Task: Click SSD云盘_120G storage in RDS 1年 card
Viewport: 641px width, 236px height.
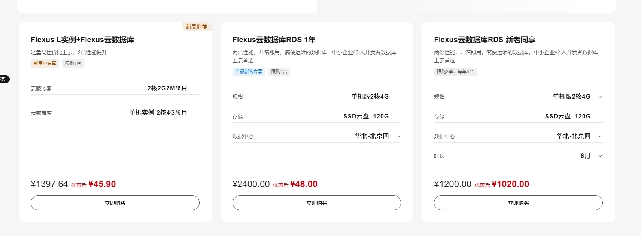Action: (x=366, y=117)
